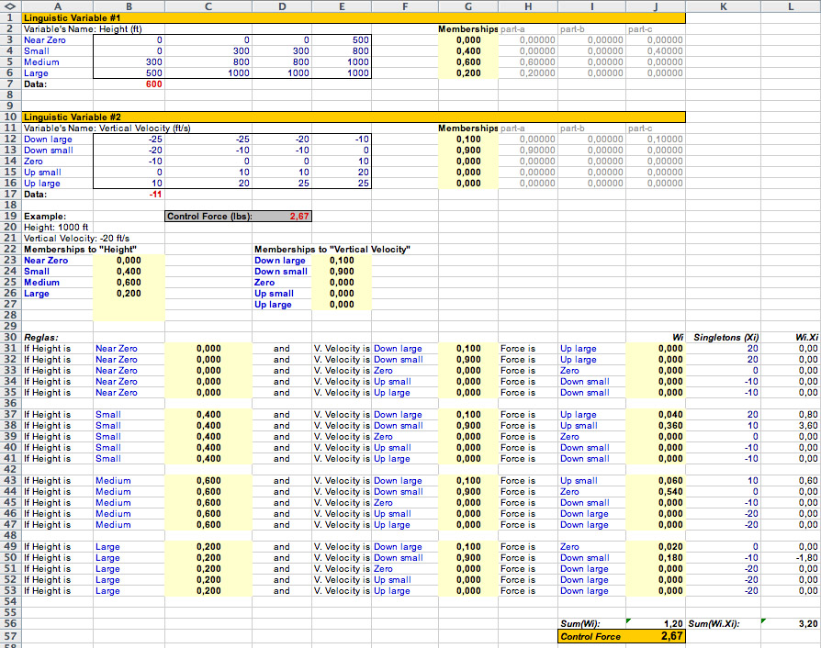Select the "Height: 1000 ft" cell
Screen dimensions: 821x648
(x=56, y=227)
